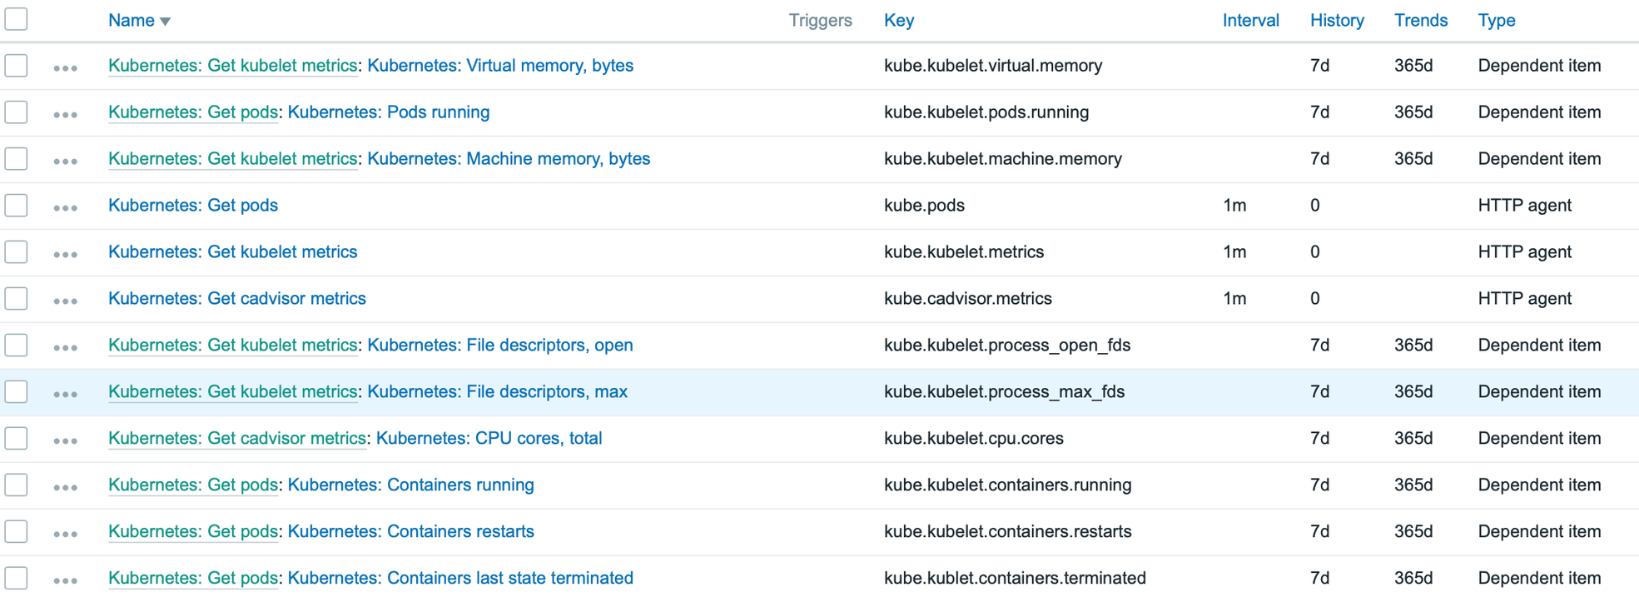Screen dimensions: 1639x597
Task: Sort the table by Interval column
Action: (x=1250, y=21)
